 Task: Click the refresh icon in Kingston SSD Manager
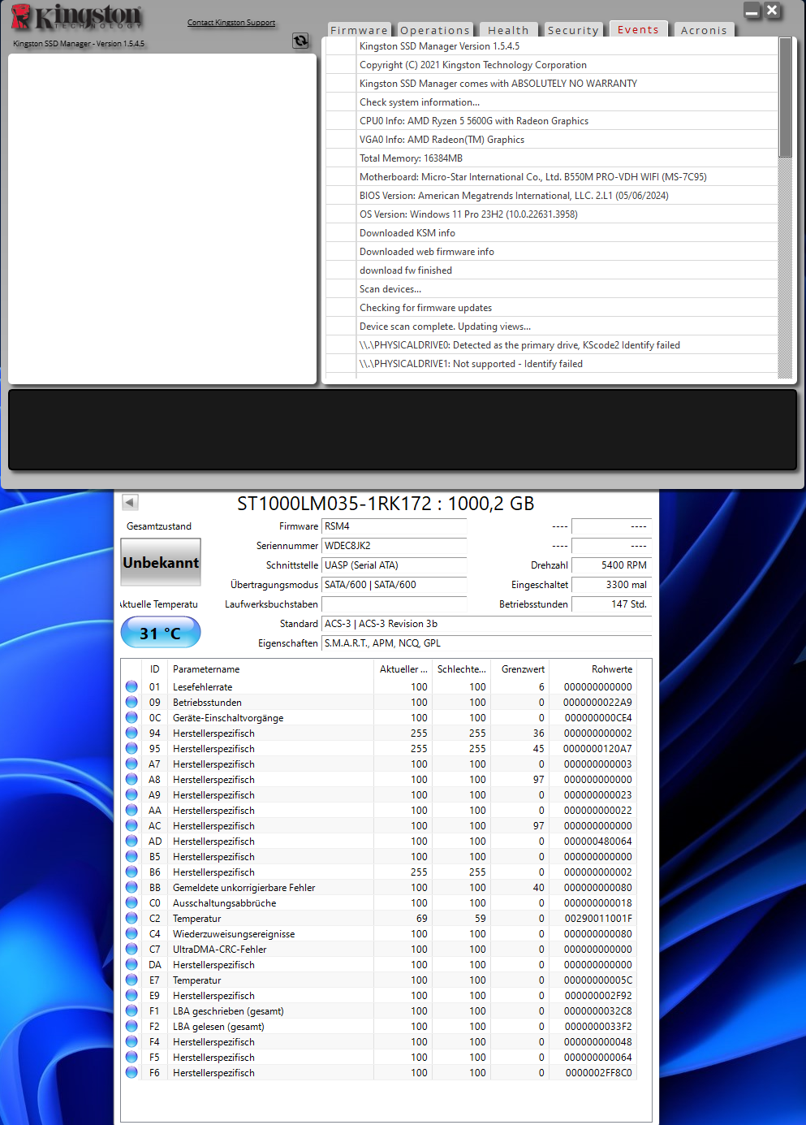[x=300, y=41]
